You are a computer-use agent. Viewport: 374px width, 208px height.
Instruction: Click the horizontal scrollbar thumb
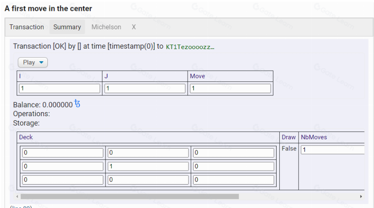tap(129, 197)
